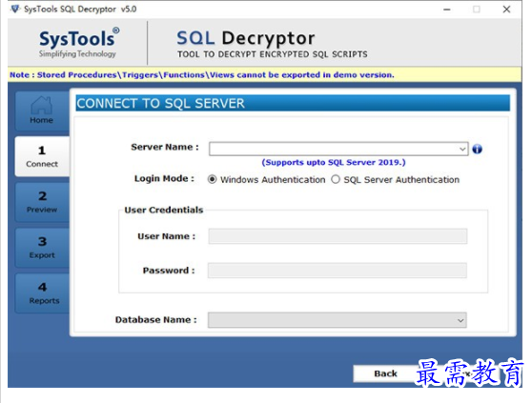Click the 'Server Name :' label
The height and width of the screenshot is (403, 532).
click(165, 147)
